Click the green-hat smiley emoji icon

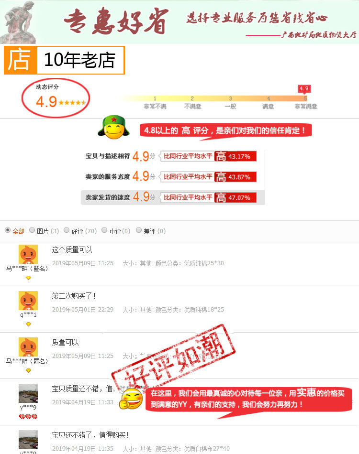point(113,128)
